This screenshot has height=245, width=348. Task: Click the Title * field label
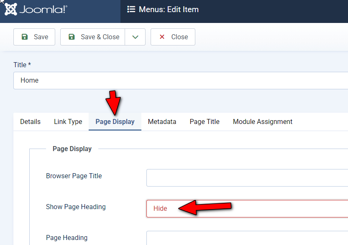point(23,65)
